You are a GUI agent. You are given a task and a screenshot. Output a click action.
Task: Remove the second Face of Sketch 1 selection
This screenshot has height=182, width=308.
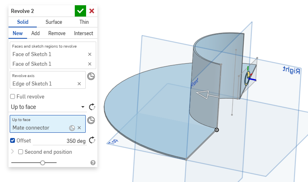pyautogui.click(x=90, y=64)
